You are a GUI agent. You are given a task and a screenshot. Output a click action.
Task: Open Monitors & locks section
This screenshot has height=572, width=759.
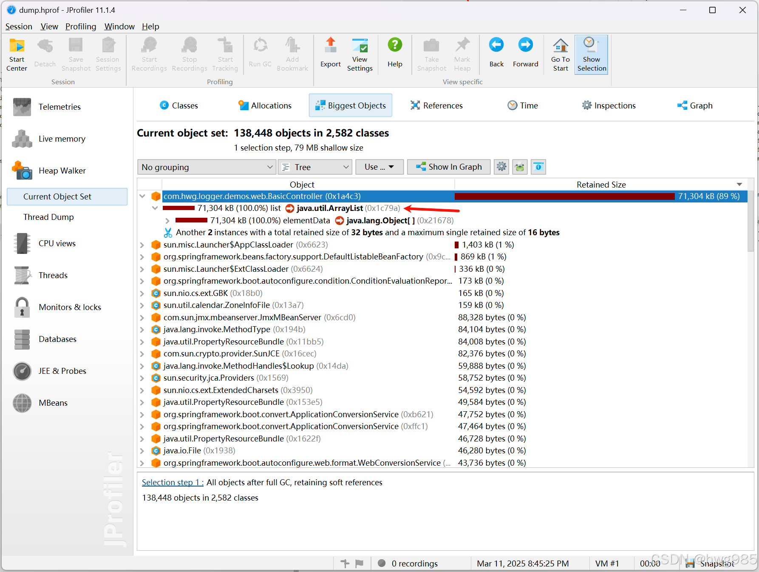pos(57,307)
